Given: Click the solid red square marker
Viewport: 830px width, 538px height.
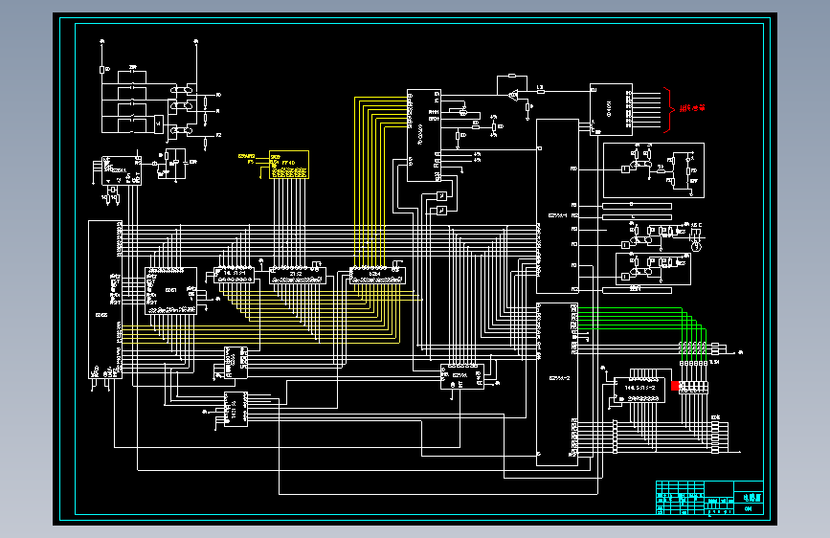Looking at the screenshot, I should click(675, 386).
